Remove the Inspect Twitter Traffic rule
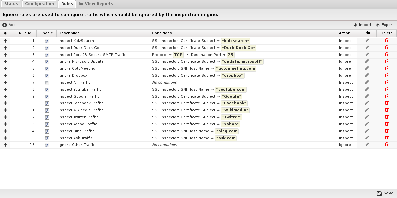This screenshot has height=198, width=397. pos(387,117)
